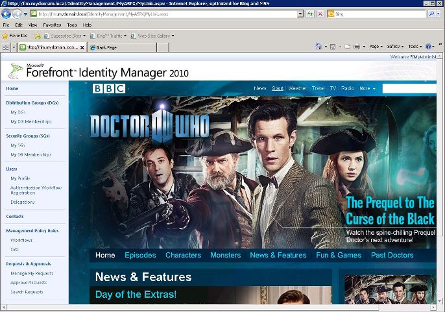Open the Tools command bar menu
Image resolution: width=445 pixels, height=312 pixels.
coord(415,46)
